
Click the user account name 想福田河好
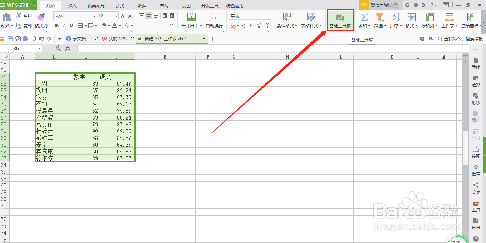pos(382,5)
